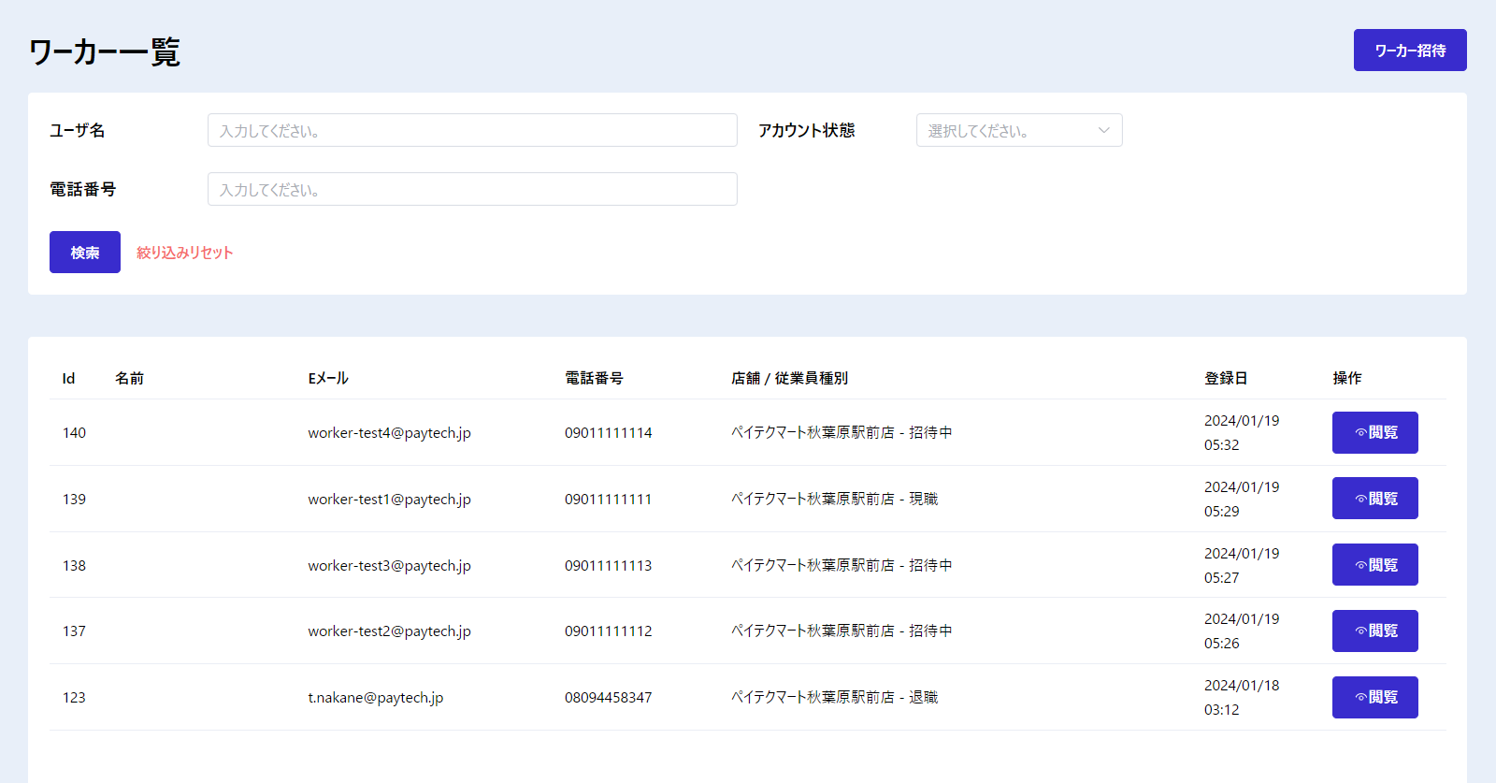1496x783 pixels.
Task: Reset filters with 絞り込みリセット link
Action: [185, 253]
